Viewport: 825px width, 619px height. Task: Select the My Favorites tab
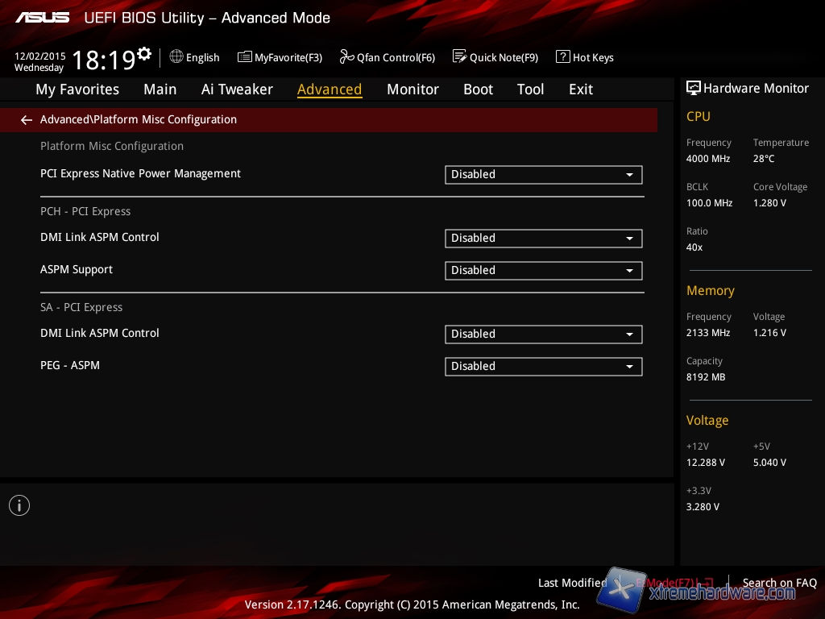[77, 89]
